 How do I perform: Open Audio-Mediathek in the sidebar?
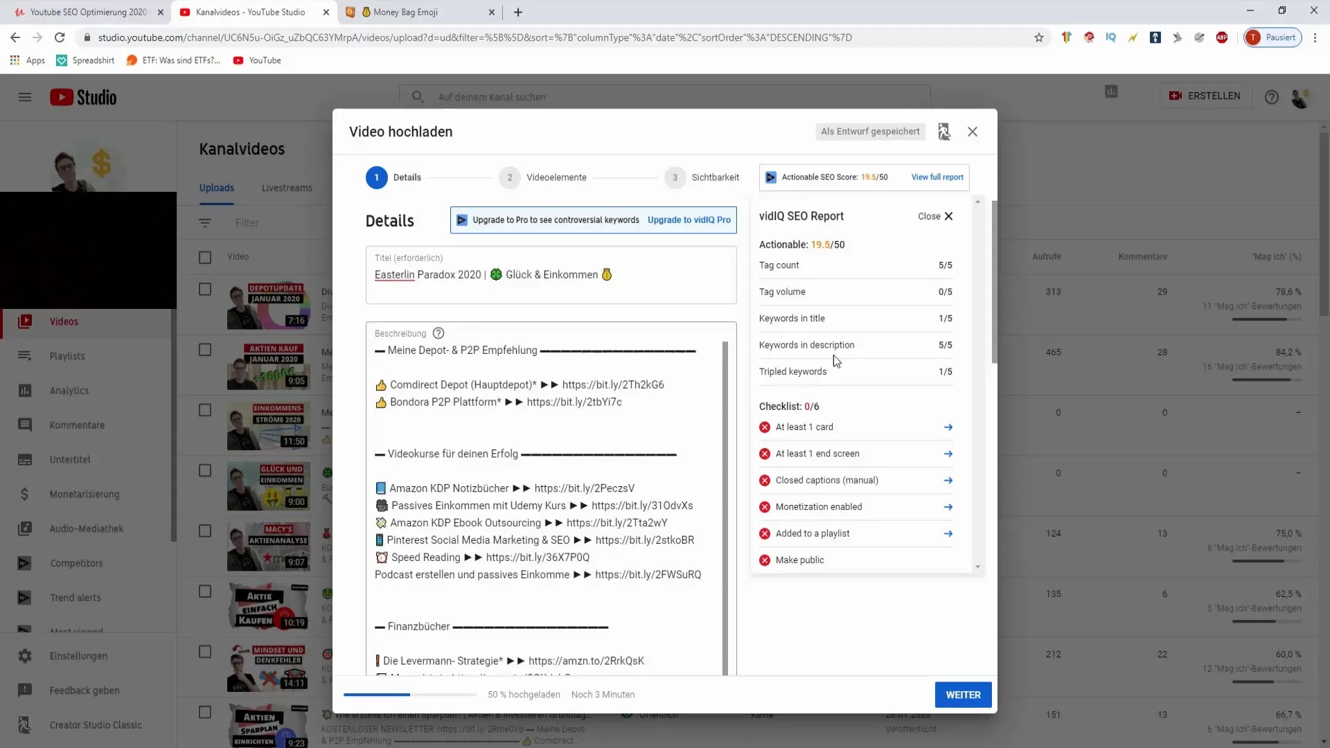[87, 528]
